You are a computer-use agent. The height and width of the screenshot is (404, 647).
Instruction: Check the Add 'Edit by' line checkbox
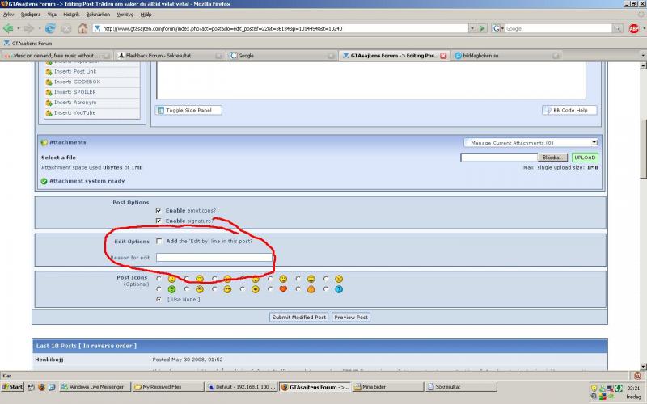(159, 242)
